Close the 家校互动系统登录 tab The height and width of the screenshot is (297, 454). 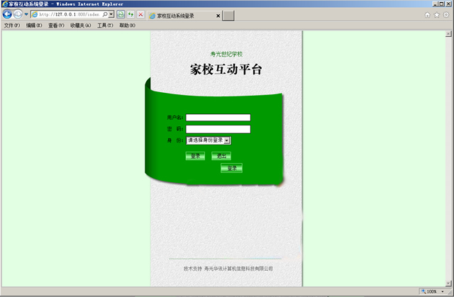(217, 15)
